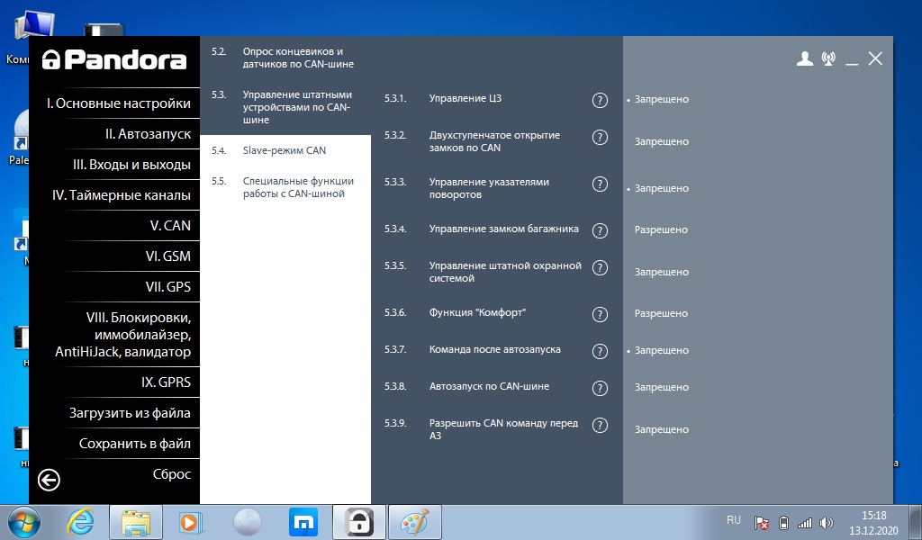922x540 pixels.
Task: Click Сохранить в файл button
Action: [x=134, y=444]
